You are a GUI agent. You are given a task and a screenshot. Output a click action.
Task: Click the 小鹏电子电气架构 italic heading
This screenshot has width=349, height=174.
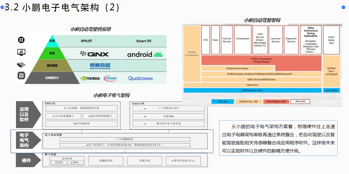(112, 95)
